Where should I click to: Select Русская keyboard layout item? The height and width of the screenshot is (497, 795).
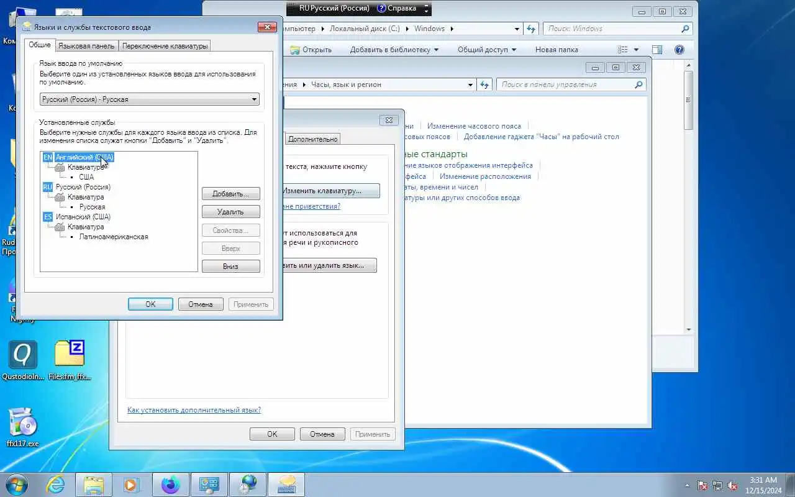click(92, 207)
